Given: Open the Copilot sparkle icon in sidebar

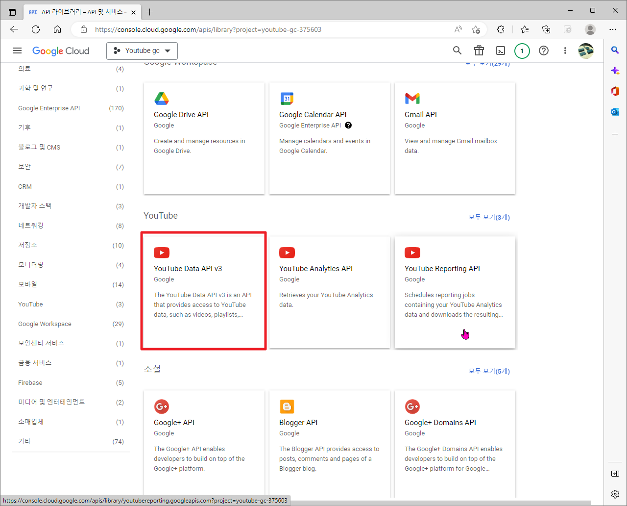Looking at the screenshot, I should click(x=615, y=71).
